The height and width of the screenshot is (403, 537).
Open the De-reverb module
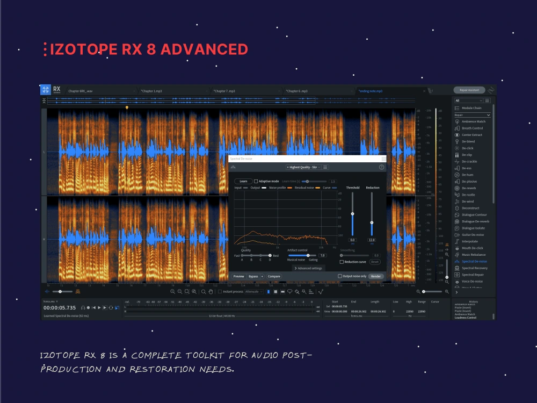tap(465, 188)
